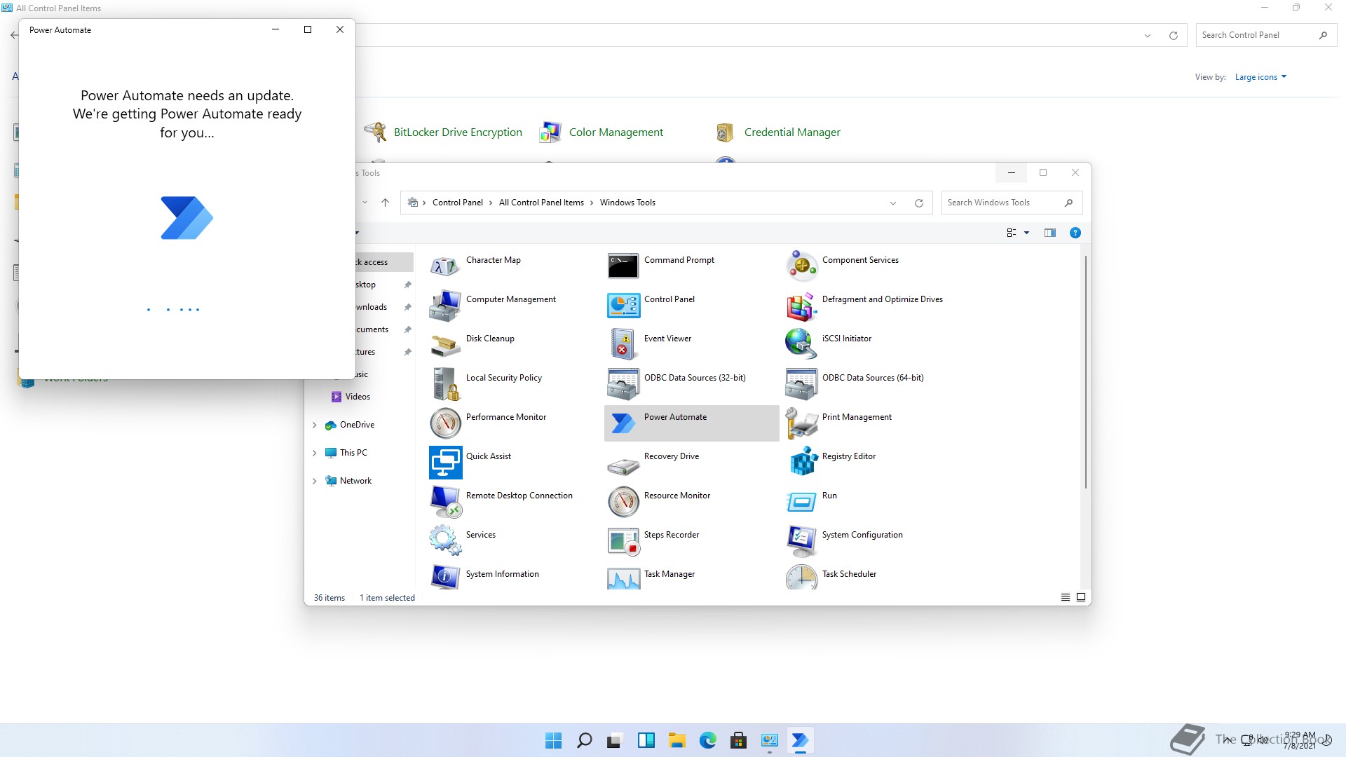This screenshot has height=757, width=1346.
Task: Select Videos in navigation pane
Action: click(x=358, y=397)
